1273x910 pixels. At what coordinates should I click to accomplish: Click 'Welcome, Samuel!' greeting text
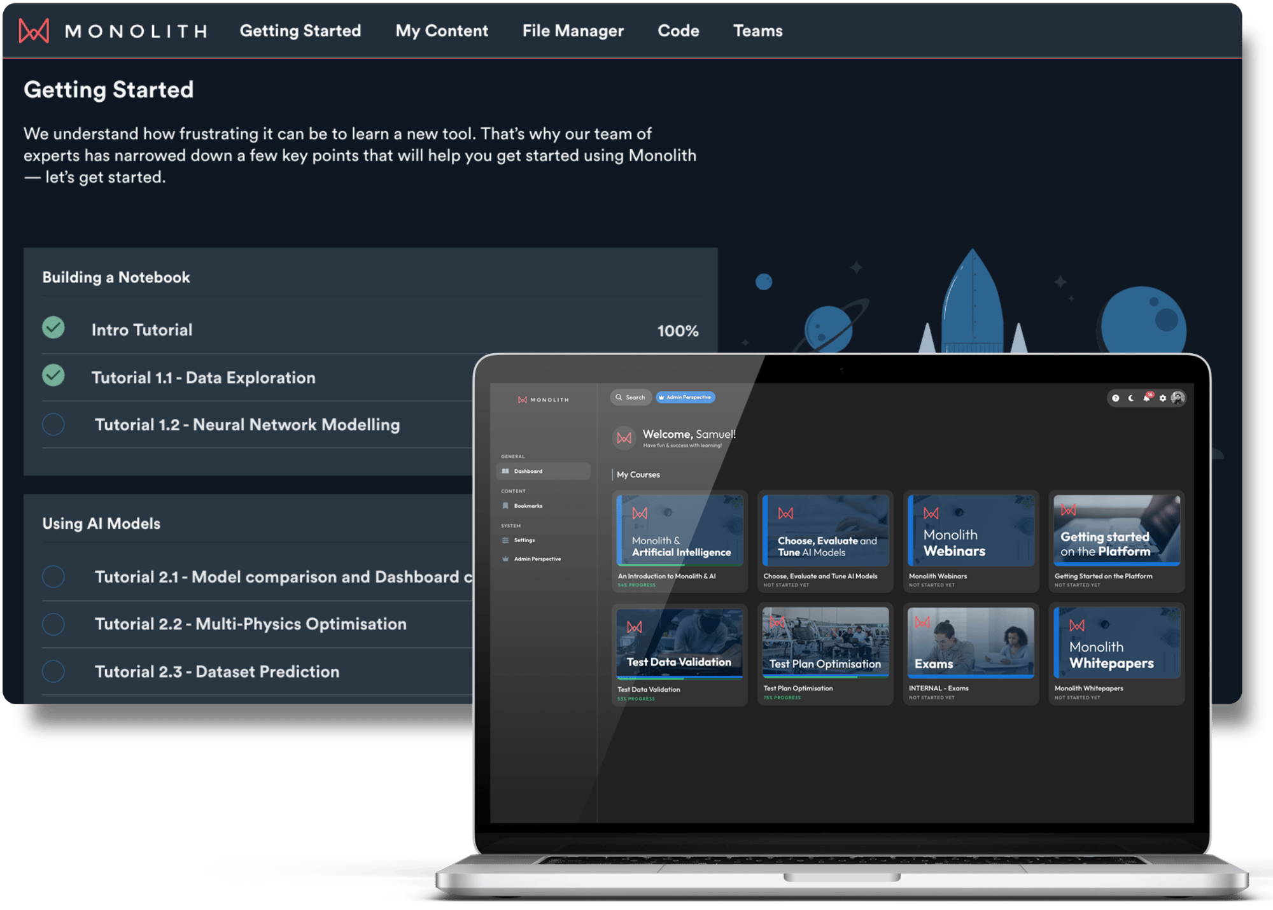tap(689, 434)
